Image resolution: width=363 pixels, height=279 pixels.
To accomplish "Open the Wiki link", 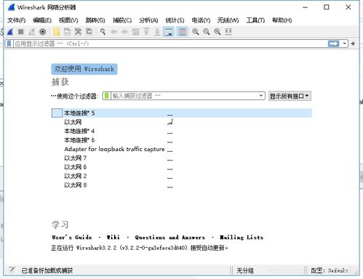I will point(113,238).
